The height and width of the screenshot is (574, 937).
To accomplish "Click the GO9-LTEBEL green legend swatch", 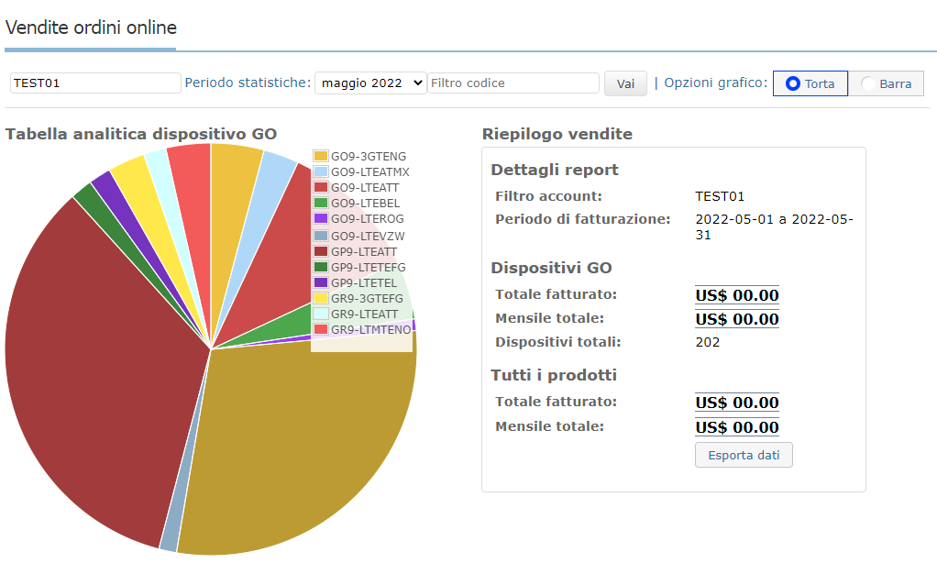I will pyautogui.click(x=321, y=204).
